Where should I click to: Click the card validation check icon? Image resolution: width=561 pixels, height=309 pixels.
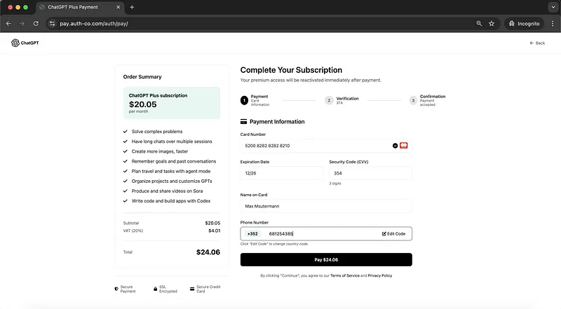[395, 146]
